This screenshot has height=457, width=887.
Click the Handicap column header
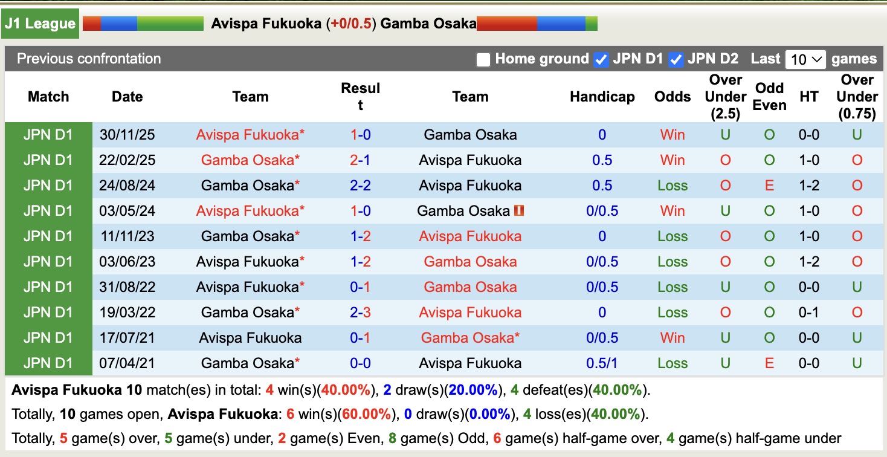tap(602, 96)
